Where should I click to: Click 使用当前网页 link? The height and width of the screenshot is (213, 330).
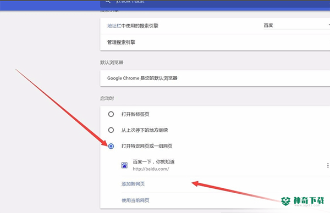[135, 200]
